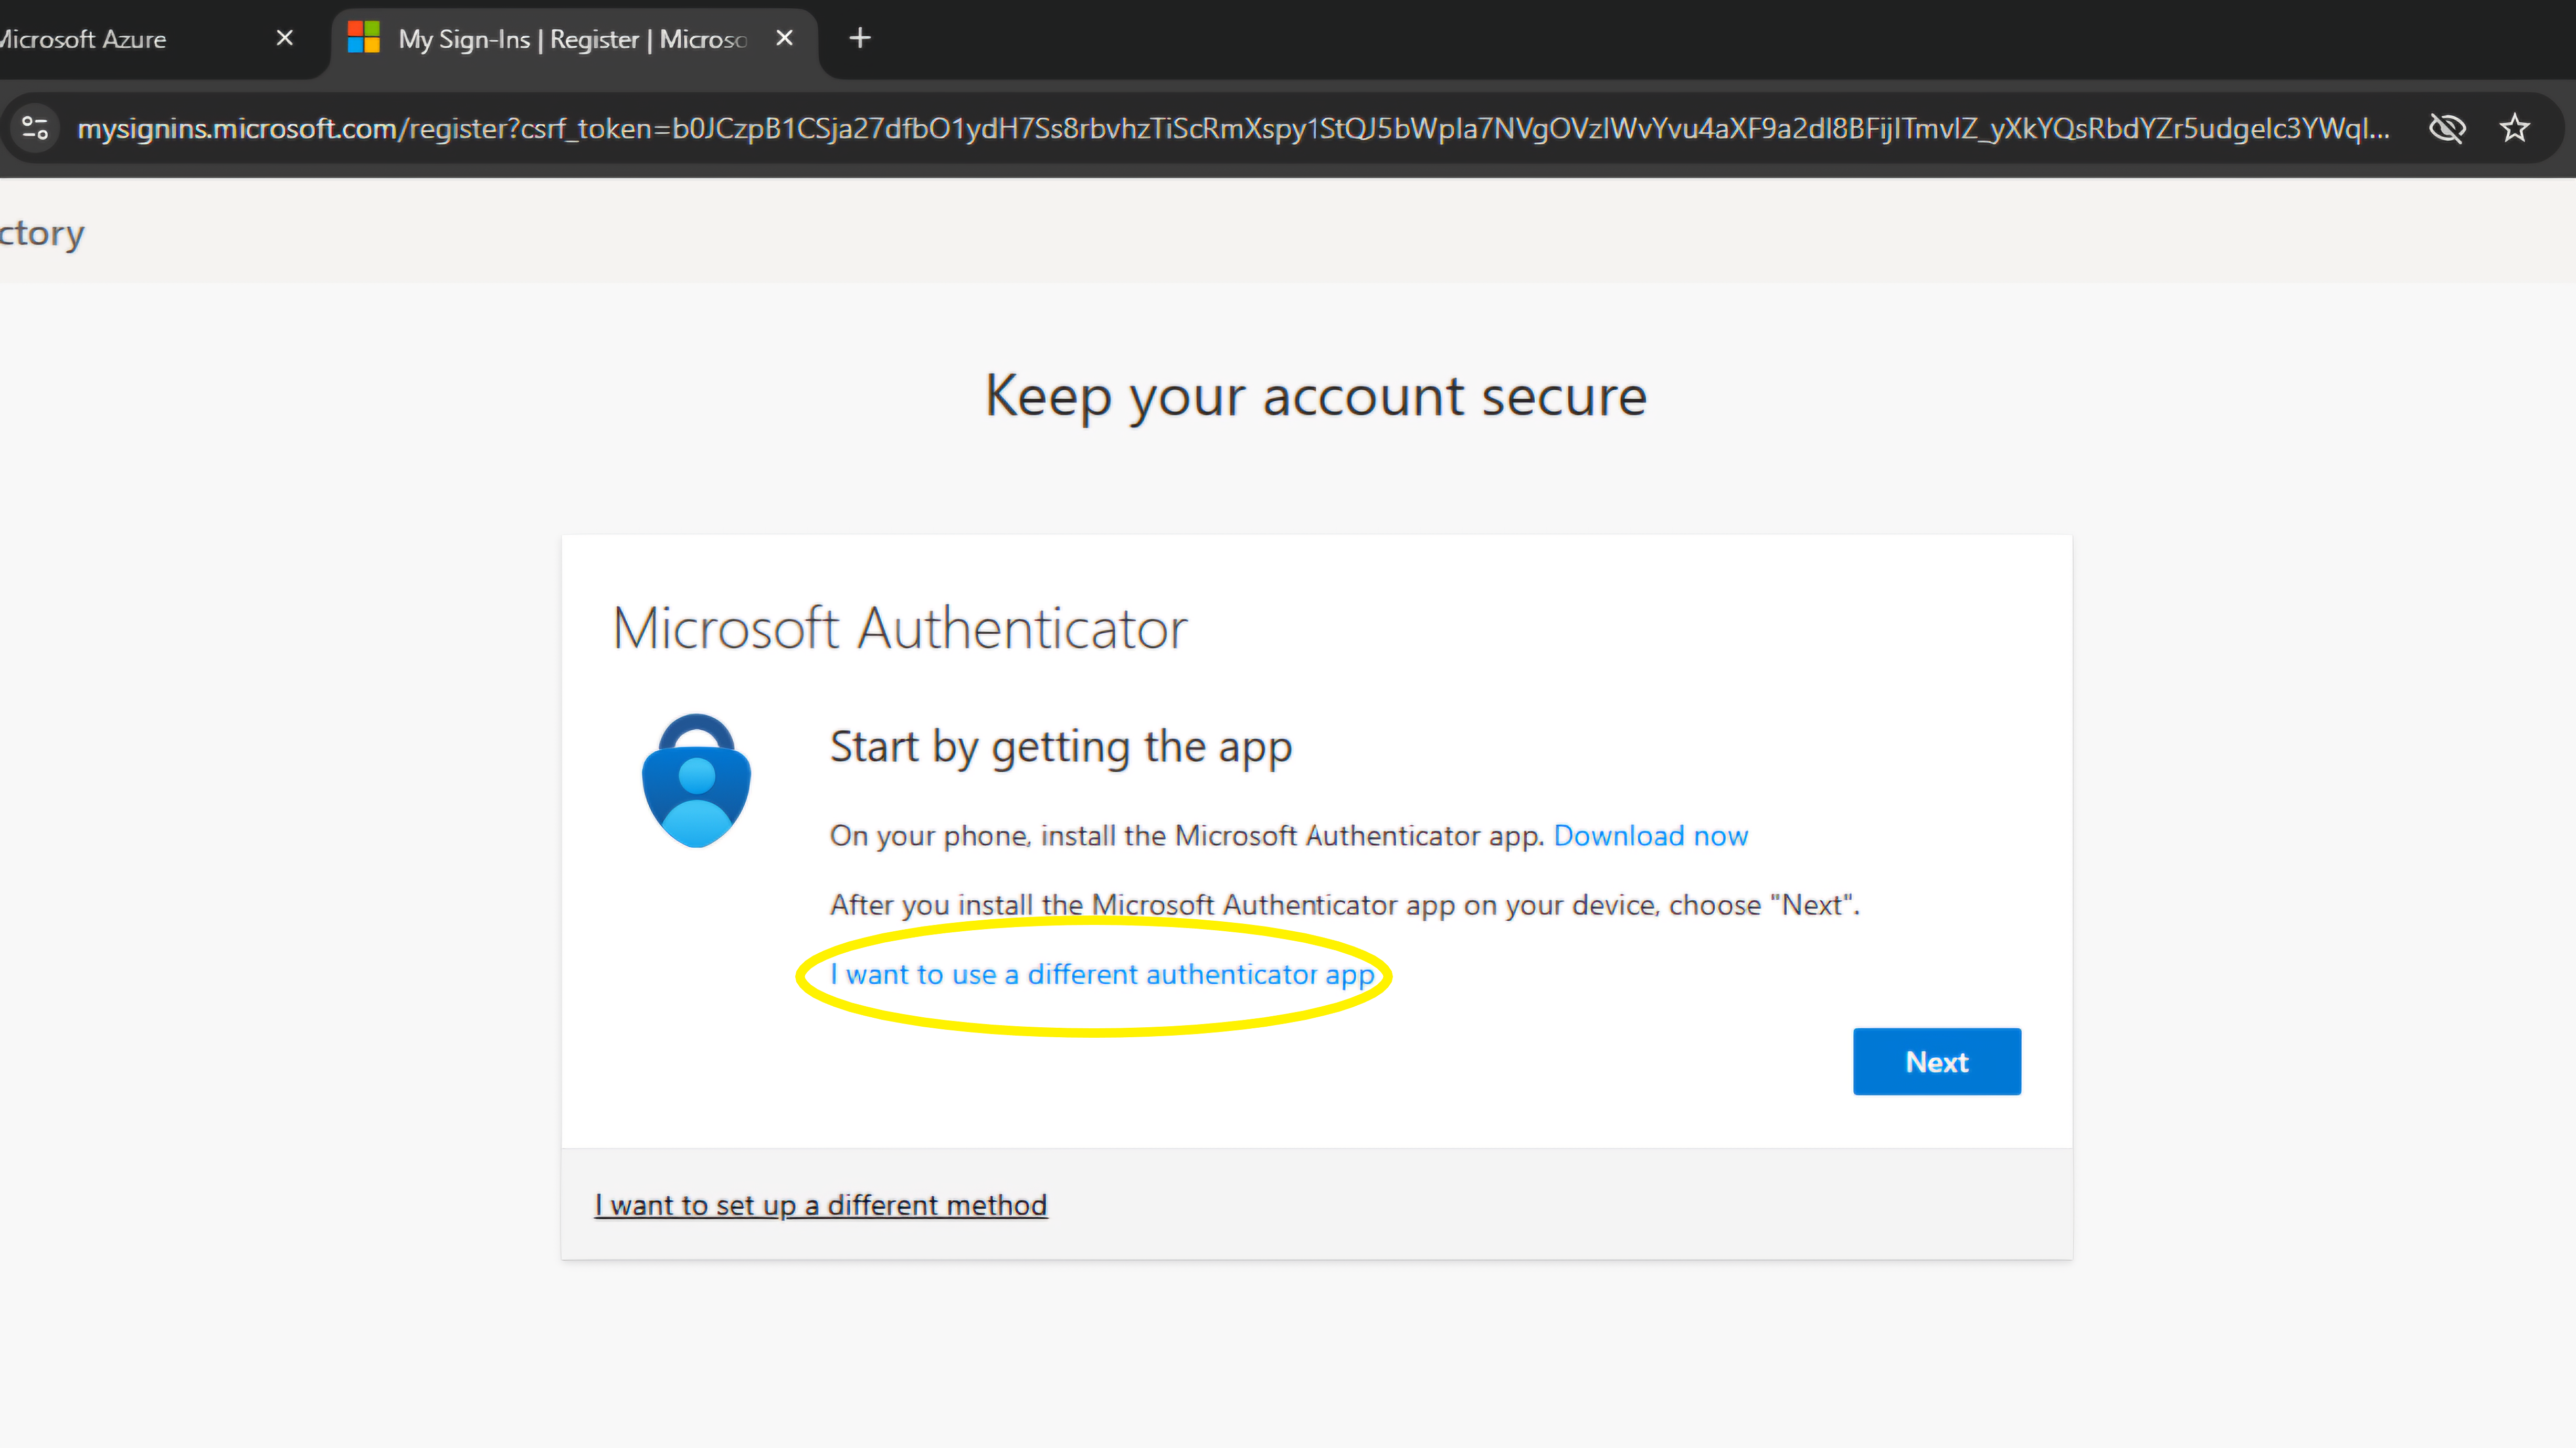The width and height of the screenshot is (2576, 1448).
Task: Close the My Sign-Ins tab
Action: pyautogui.click(x=784, y=38)
